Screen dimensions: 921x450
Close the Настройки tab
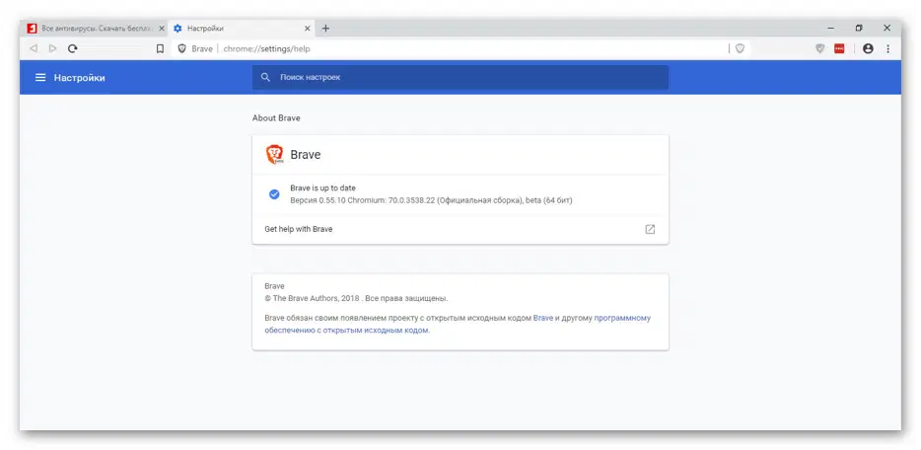(308, 29)
